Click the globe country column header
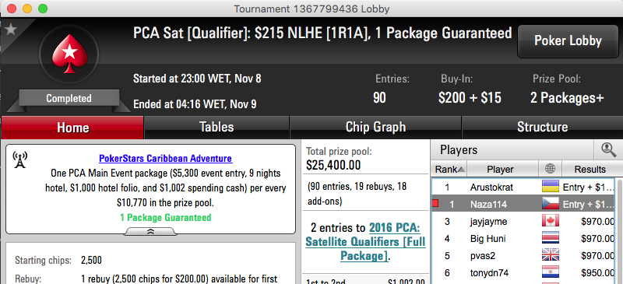Screen dimensions: 623x284 click(x=551, y=169)
